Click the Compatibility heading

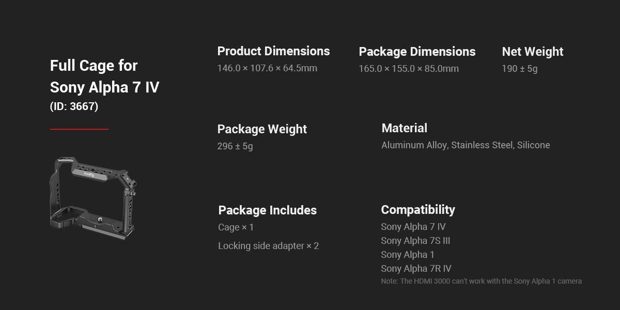(x=417, y=210)
